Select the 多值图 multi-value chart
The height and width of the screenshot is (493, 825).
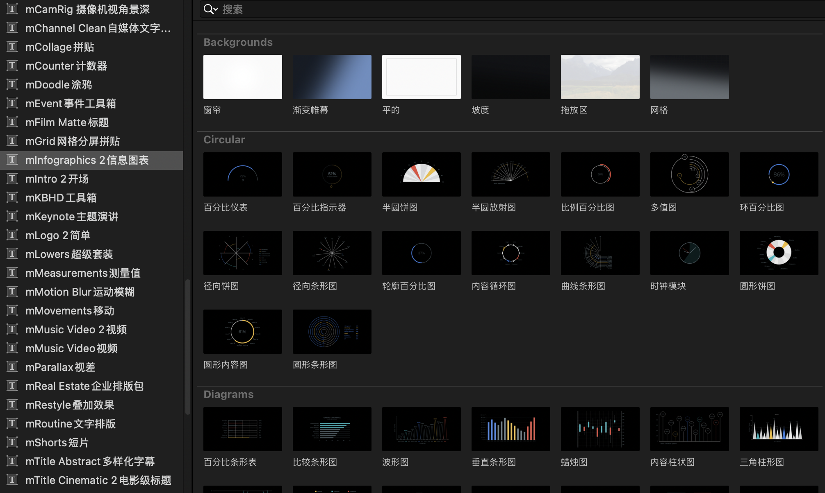690,174
